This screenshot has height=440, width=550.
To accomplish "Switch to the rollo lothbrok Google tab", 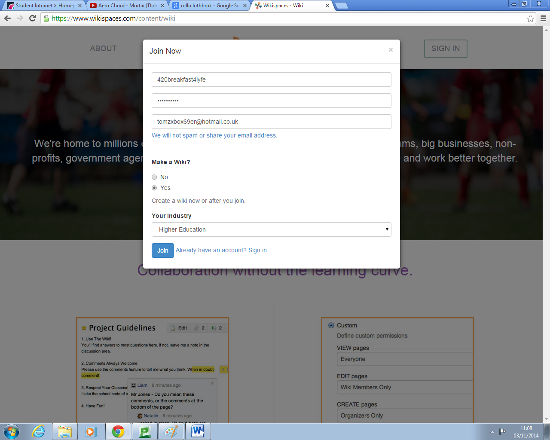I will [210, 6].
